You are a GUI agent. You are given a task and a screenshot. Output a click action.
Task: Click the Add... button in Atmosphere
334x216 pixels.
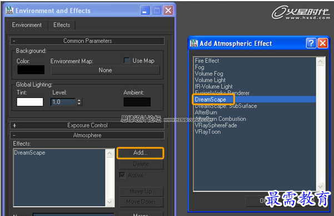click(141, 153)
